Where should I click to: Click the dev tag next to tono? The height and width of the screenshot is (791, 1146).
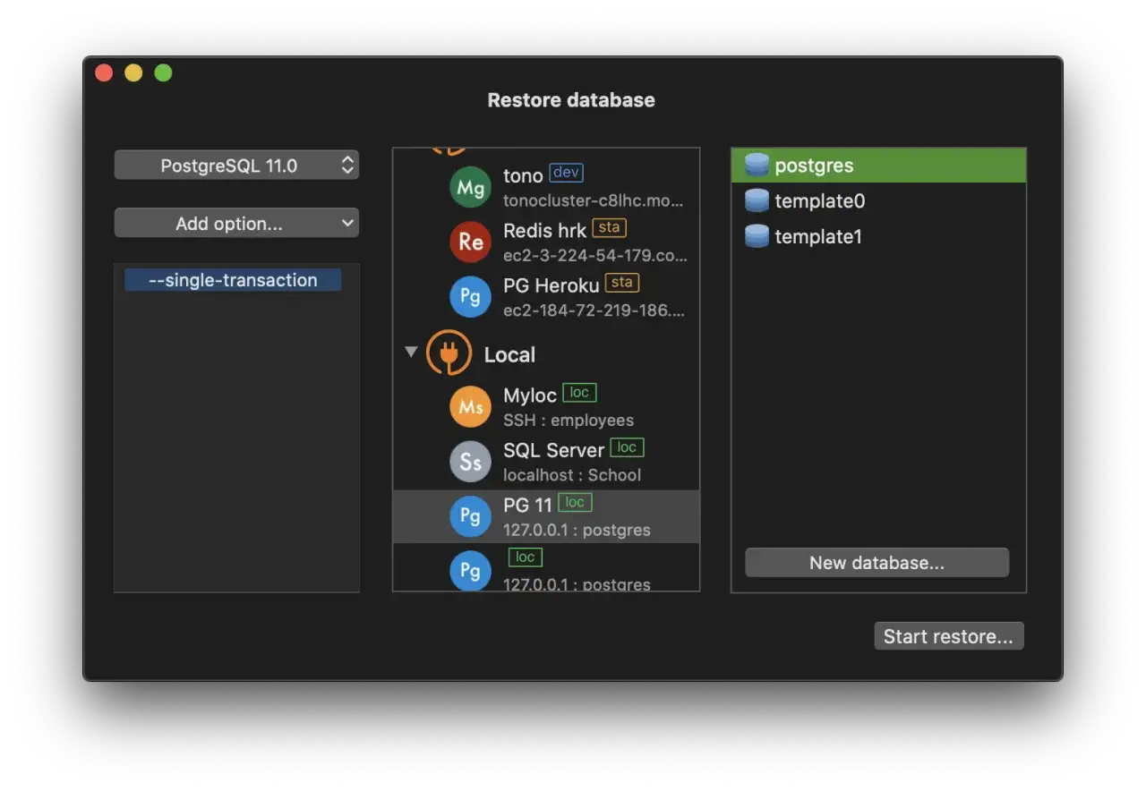coord(566,173)
